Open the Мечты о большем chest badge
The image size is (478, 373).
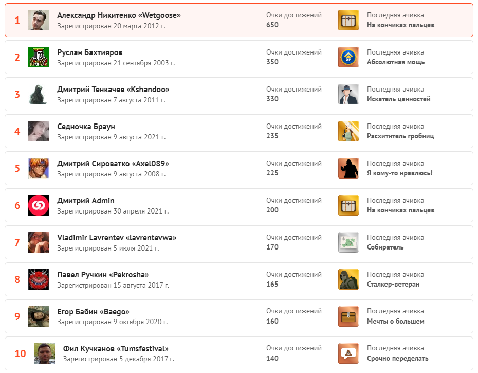pyautogui.click(x=348, y=316)
